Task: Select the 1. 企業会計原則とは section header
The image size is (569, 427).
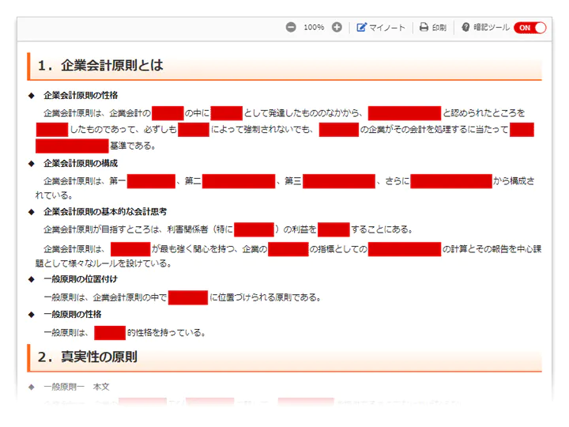Action: pos(100,66)
